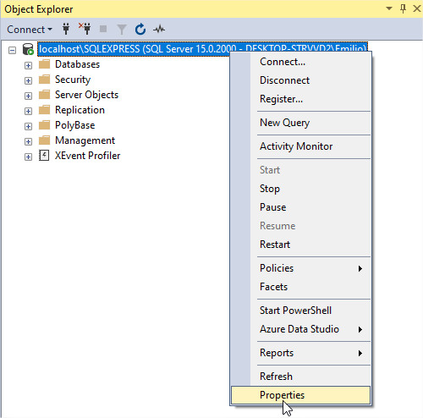Select the Server Objects tree item
This screenshot has height=418, width=423.
coord(86,95)
